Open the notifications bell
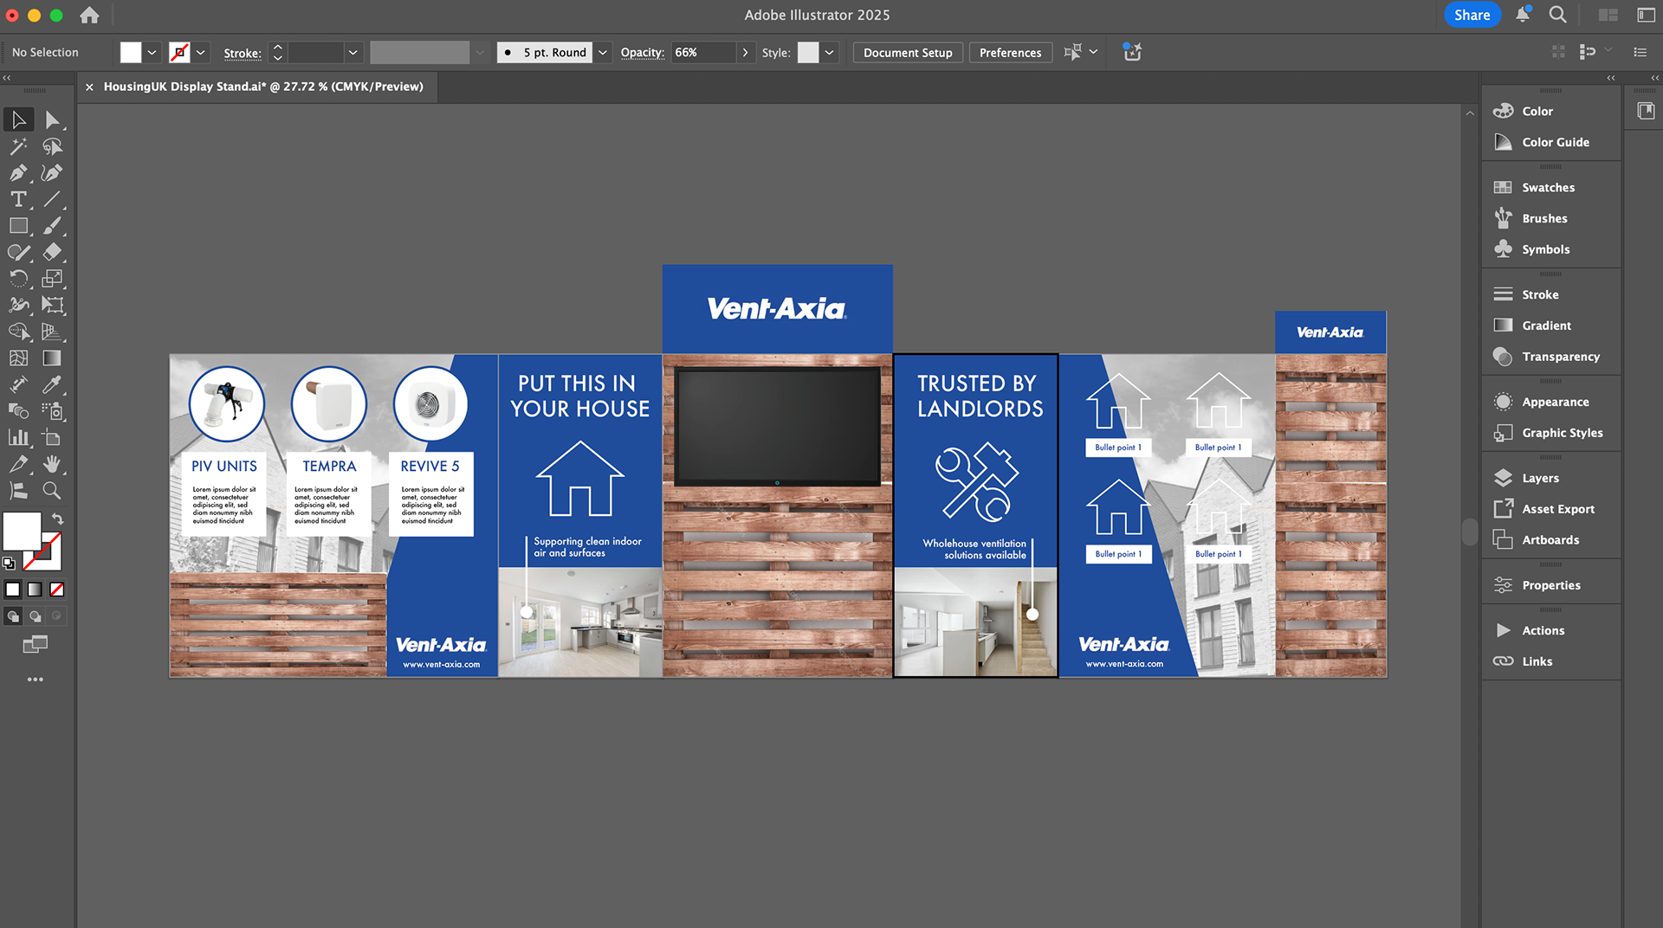Screen dimensions: 1663x928 pyautogui.click(x=1523, y=15)
